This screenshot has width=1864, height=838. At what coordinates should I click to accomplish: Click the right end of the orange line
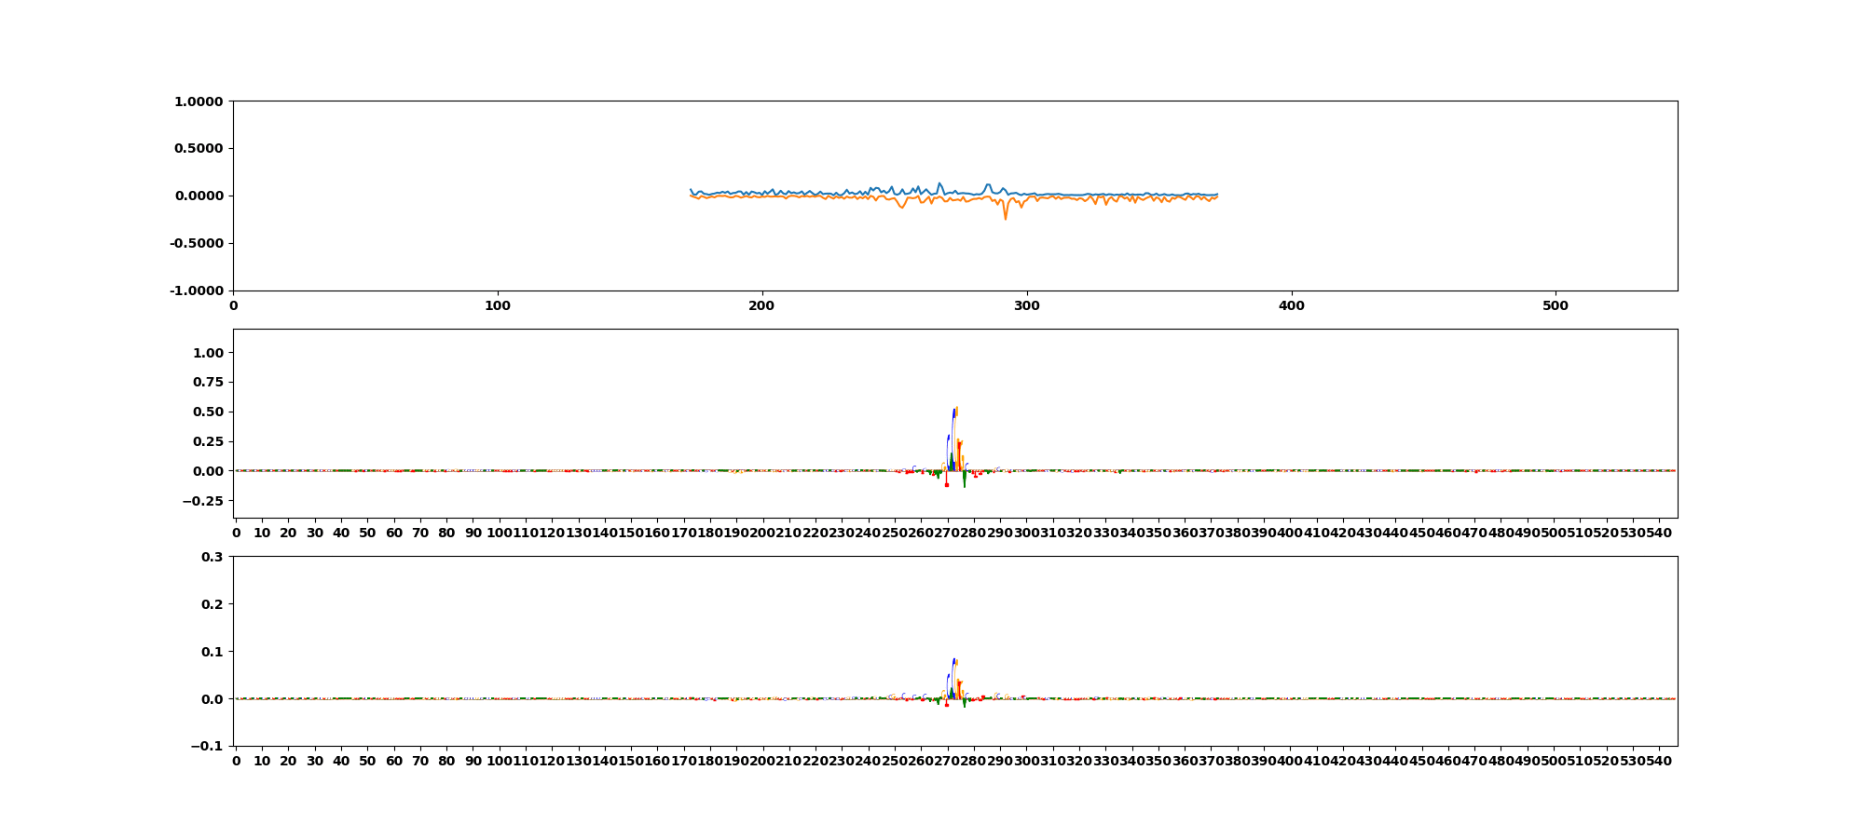(x=1217, y=196)
